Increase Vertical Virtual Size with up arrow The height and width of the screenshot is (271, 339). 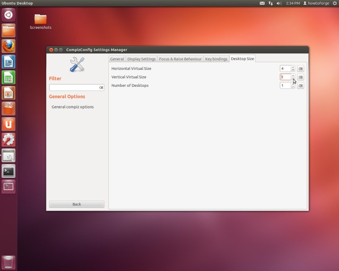293,76
